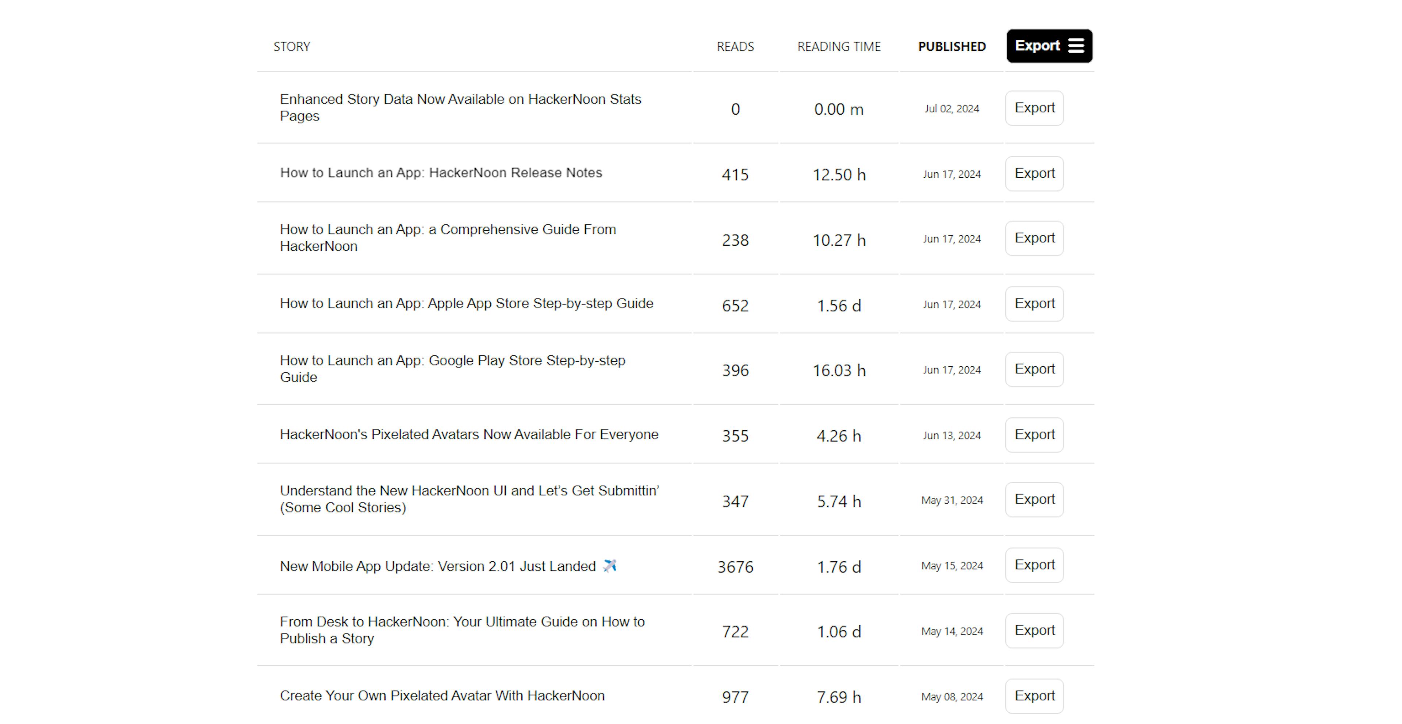1402x724 pixels.
Task: Export the Mobile App Update story
Action: click(x=1034, y=565)
